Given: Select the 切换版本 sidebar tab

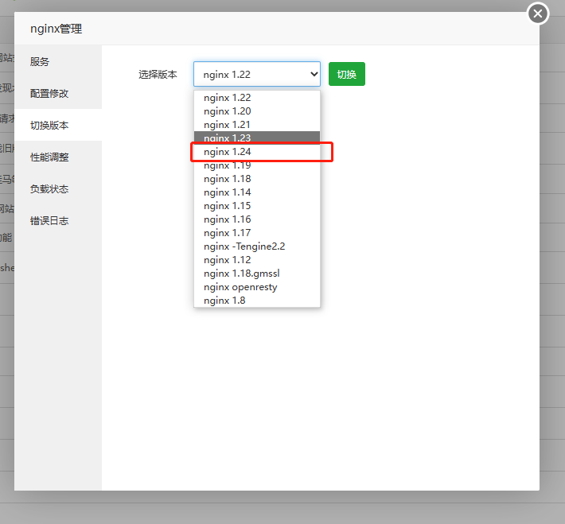Looking at the screenshot, I should coord(58,125).
